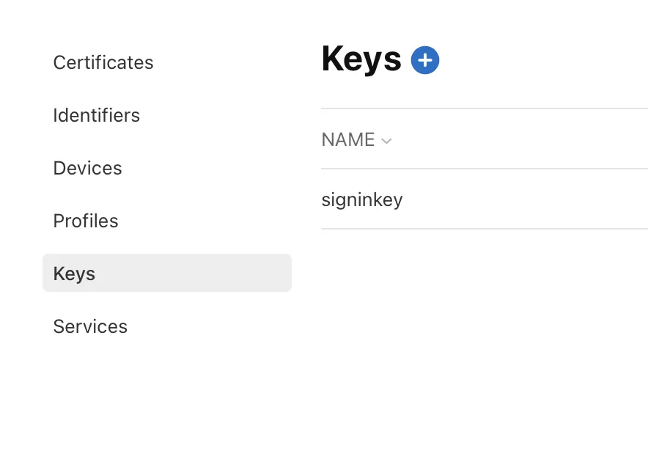The image size is (648, 462).
Task: Register a new key using the circular plus icon
Action: point(425,60)
